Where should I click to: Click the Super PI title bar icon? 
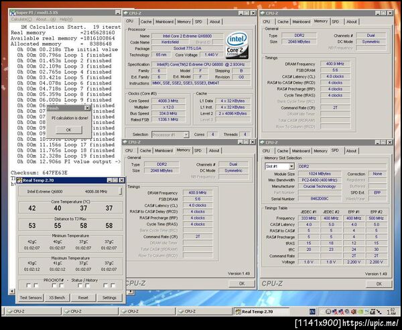coord(13,13)
